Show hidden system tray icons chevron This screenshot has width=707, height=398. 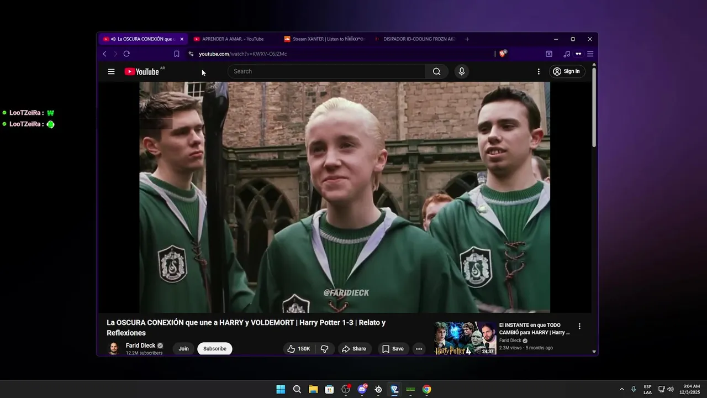(622, 389)
